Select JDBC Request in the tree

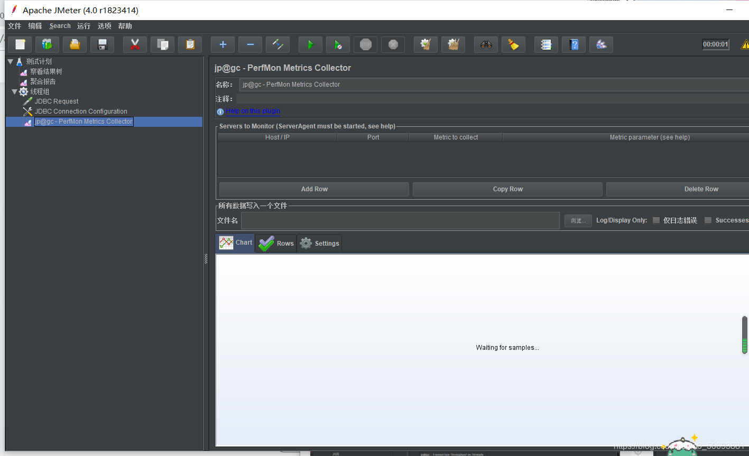[57, 101]
